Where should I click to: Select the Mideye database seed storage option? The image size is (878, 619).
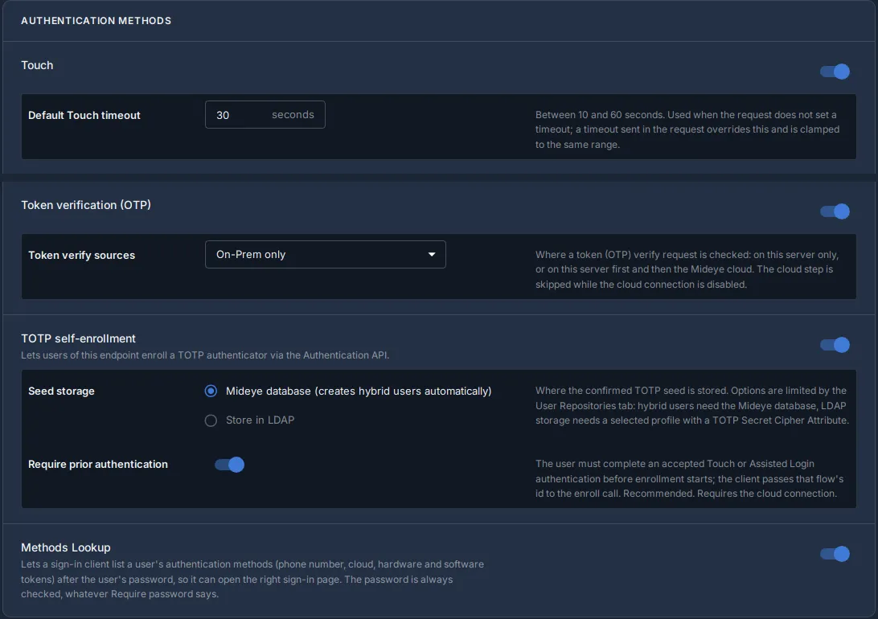[x=211, y=391]
